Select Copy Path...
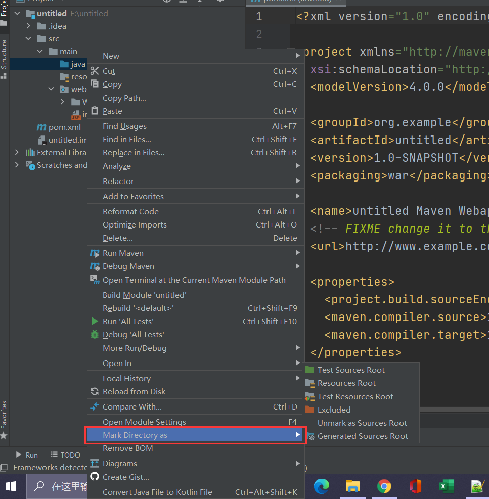The width and height of the screenshot is (489, 499). (196, 98)
